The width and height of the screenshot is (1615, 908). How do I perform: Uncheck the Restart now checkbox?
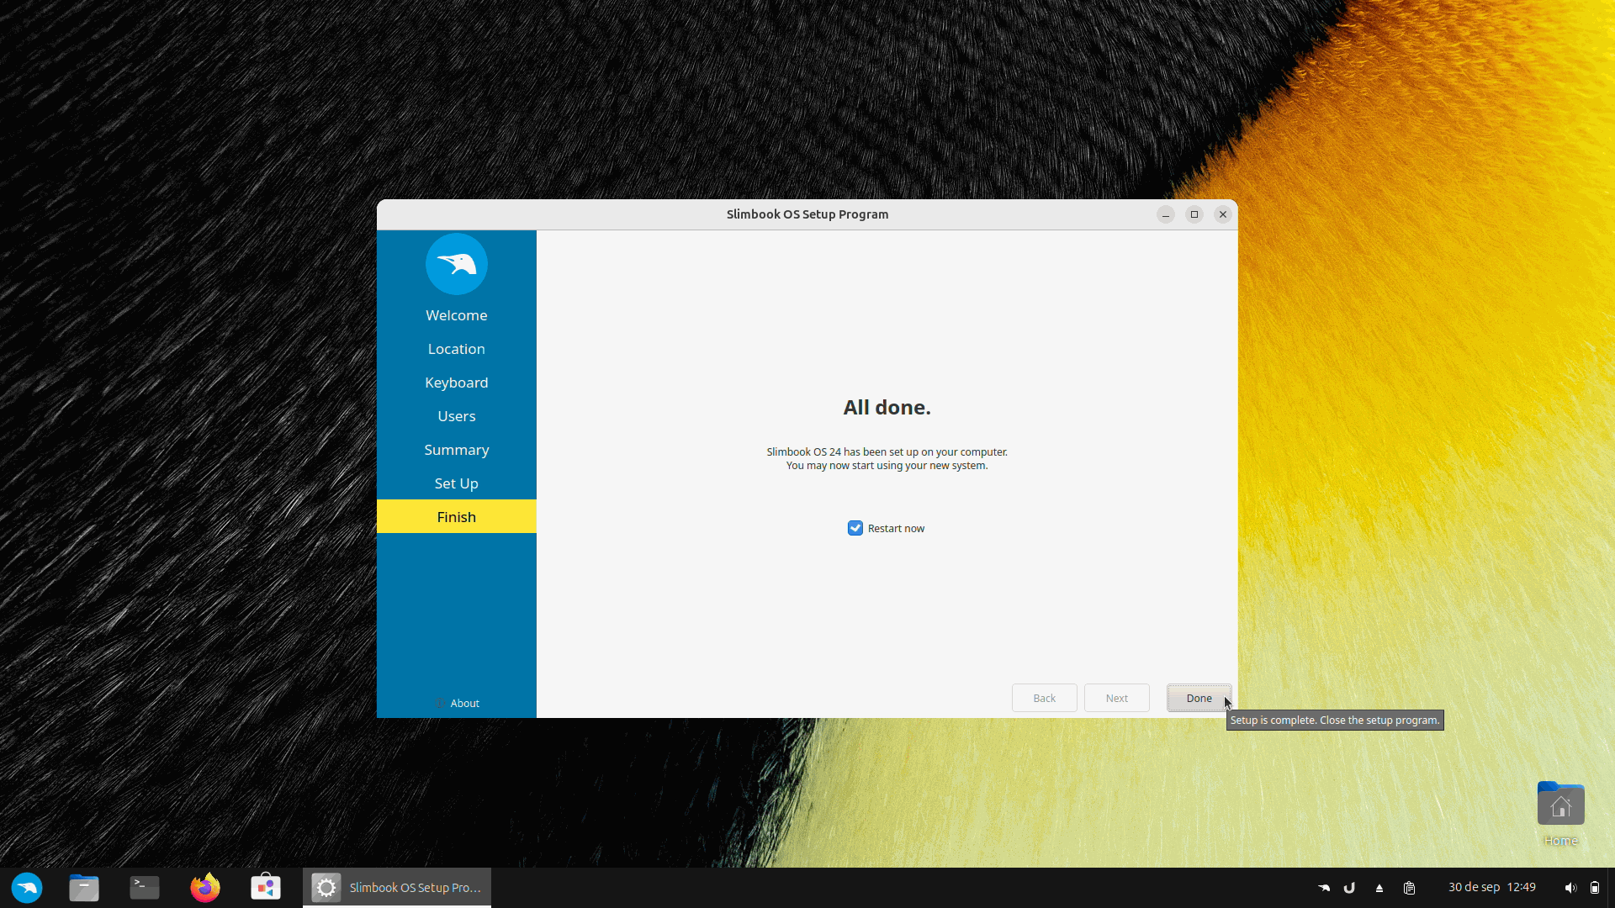click(855, 528)
